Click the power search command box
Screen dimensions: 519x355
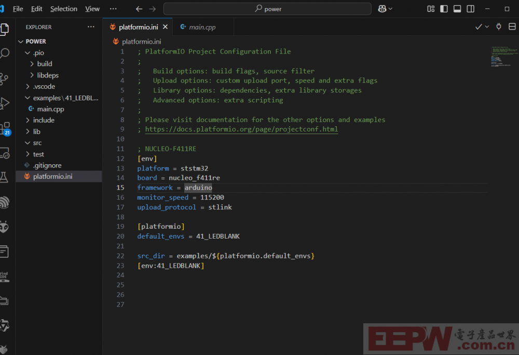coord(267,9)
